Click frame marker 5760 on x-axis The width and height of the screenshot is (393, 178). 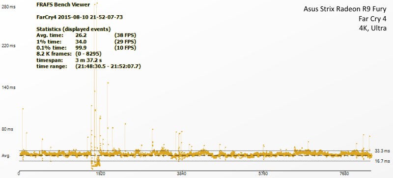(263, 174)
